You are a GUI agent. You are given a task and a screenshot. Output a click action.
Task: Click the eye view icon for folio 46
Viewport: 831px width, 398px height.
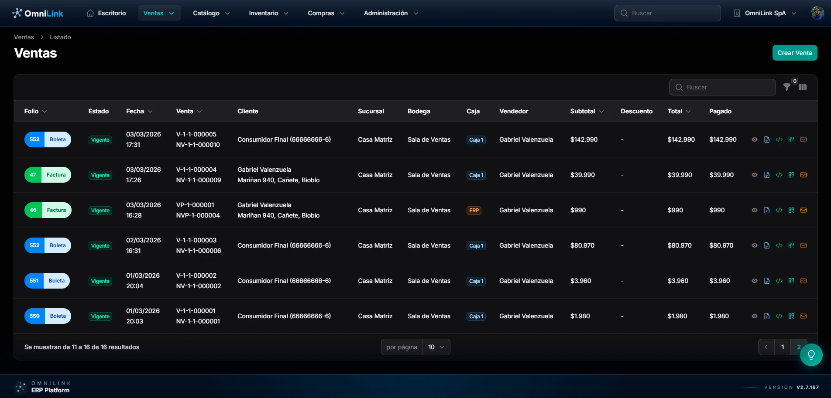click(x=755, y=210)
